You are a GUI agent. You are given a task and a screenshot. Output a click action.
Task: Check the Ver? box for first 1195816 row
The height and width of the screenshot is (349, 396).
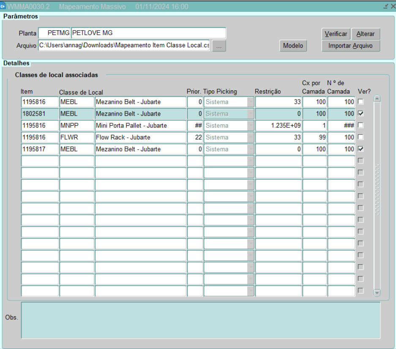coord(360,102)
